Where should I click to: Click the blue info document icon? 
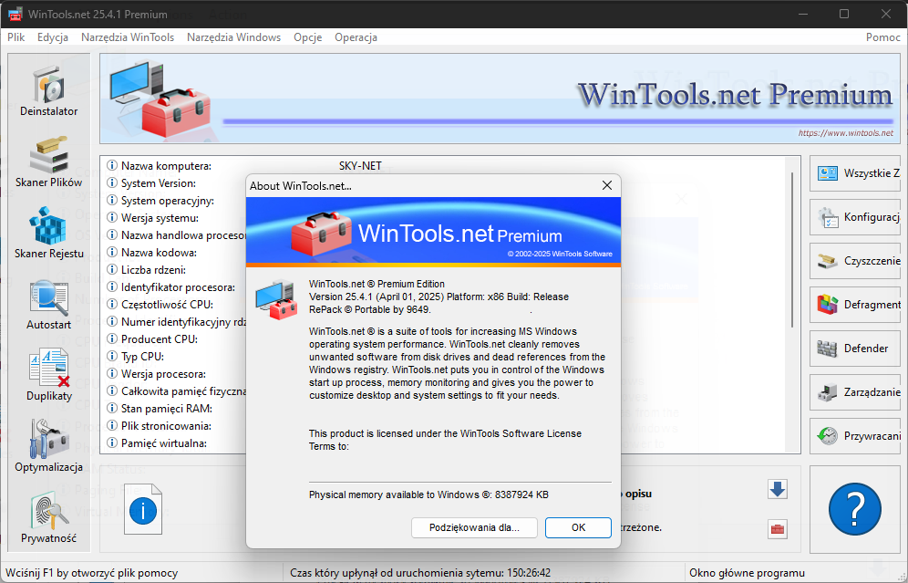[x=143, y=509]
